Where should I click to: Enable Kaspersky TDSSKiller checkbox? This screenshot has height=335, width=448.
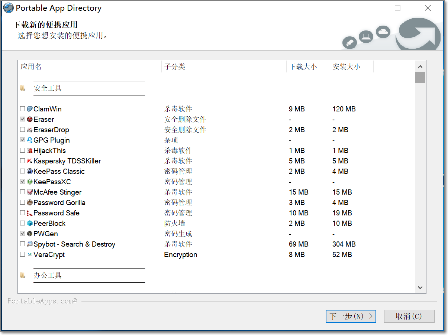[23, 161]
